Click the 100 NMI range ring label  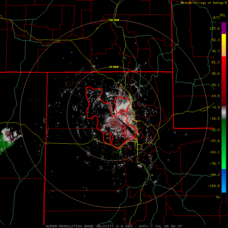(114, 20)
